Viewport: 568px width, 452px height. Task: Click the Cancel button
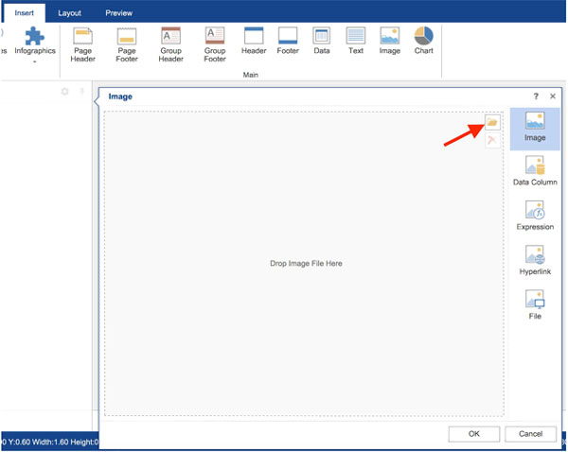click(530, 434)
